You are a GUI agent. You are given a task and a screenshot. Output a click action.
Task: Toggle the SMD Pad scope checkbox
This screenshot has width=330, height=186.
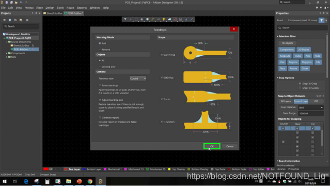tap(162, 78)
